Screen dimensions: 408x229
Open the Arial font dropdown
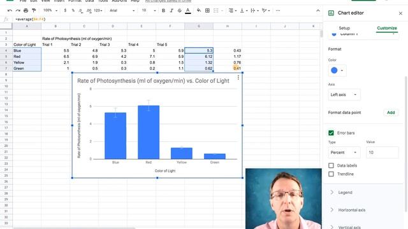tap(122, 11)
